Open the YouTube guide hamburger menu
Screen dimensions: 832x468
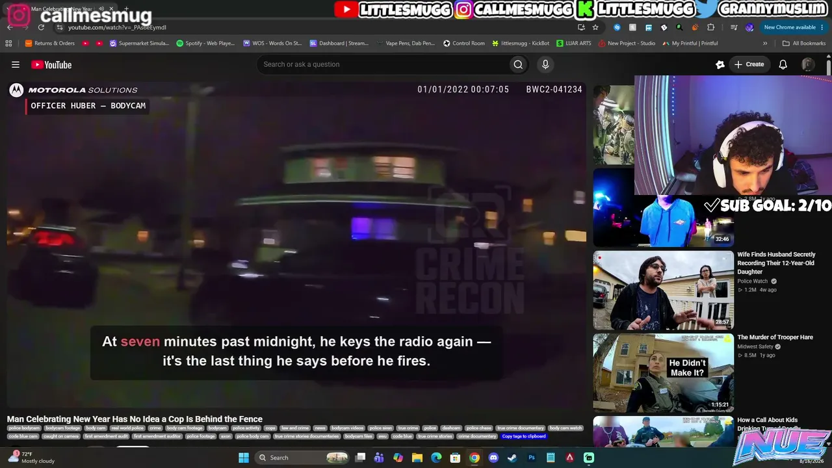16,64
